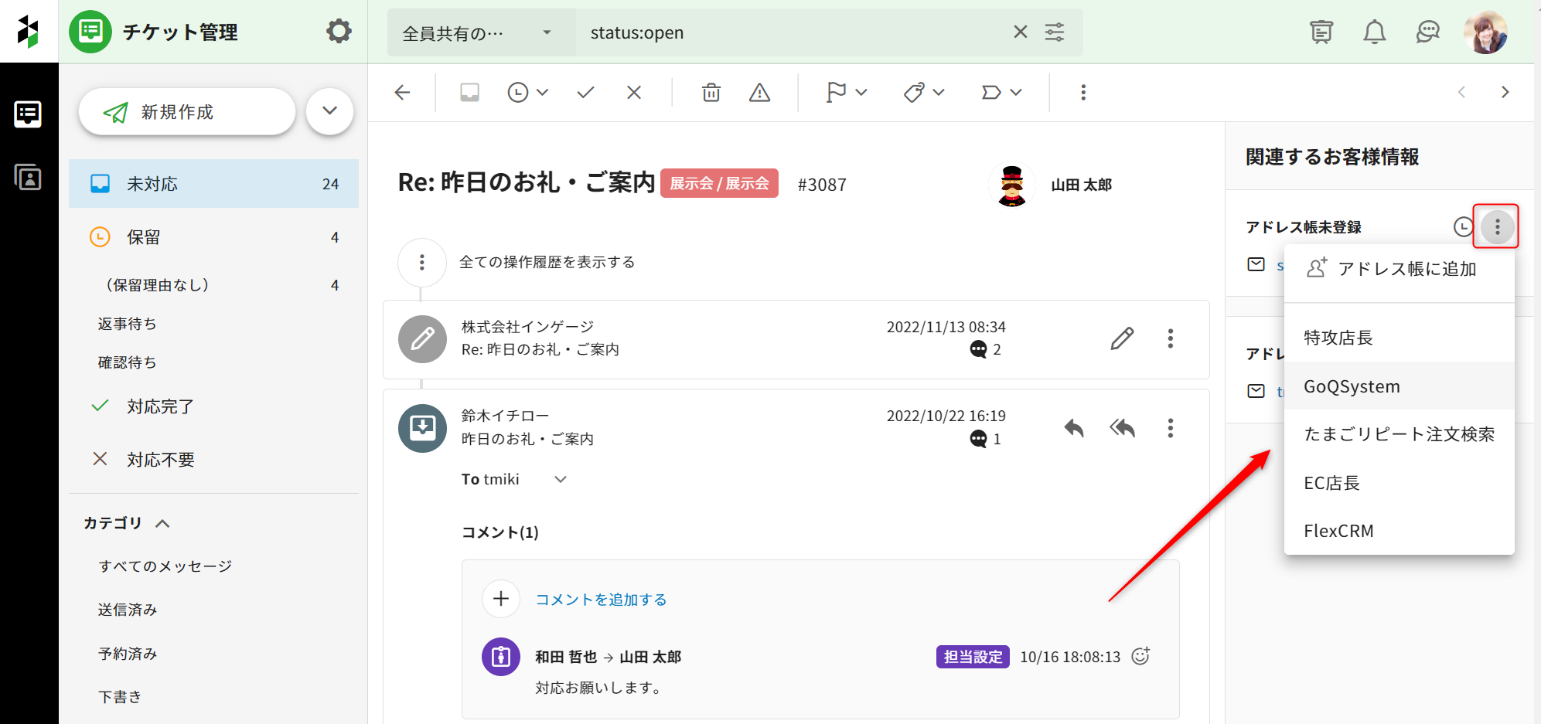Viewport: 1541px width, 724px height.
Task: Click コメントを追加する link
Action: coord(601,600)
